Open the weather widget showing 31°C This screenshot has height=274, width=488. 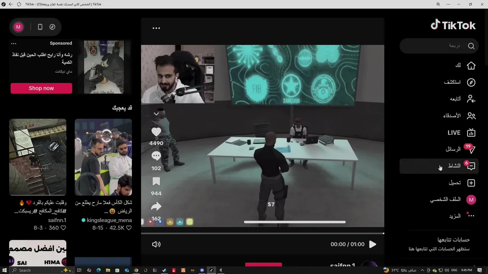point(400,270)
